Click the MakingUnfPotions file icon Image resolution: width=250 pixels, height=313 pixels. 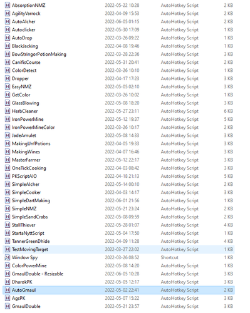8,143
